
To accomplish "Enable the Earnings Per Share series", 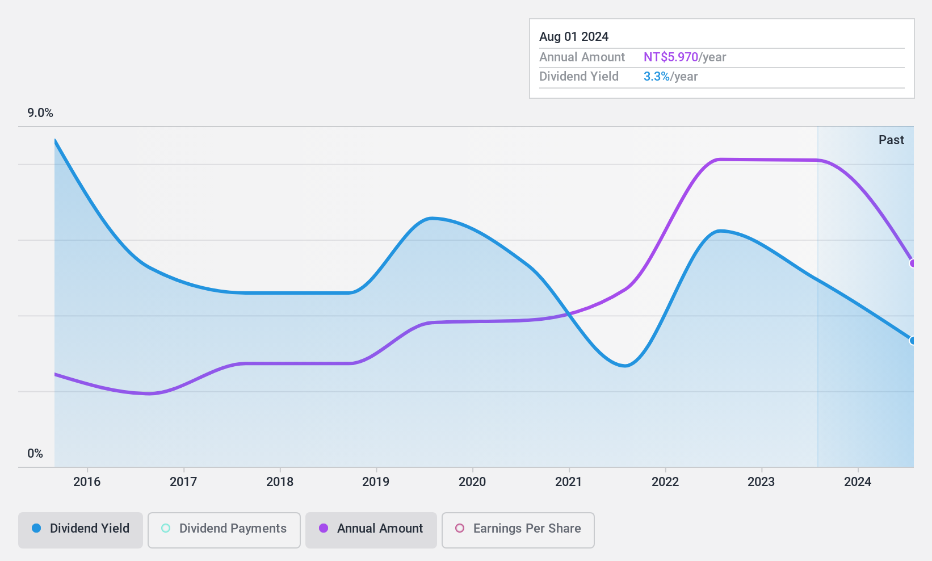I will (518, 530).
